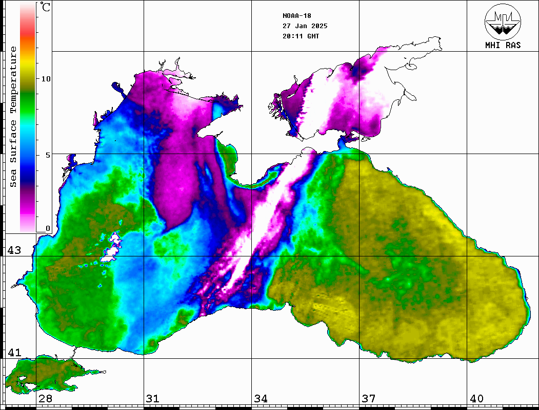Click the longitude 31 label

(x=152, y=399)
